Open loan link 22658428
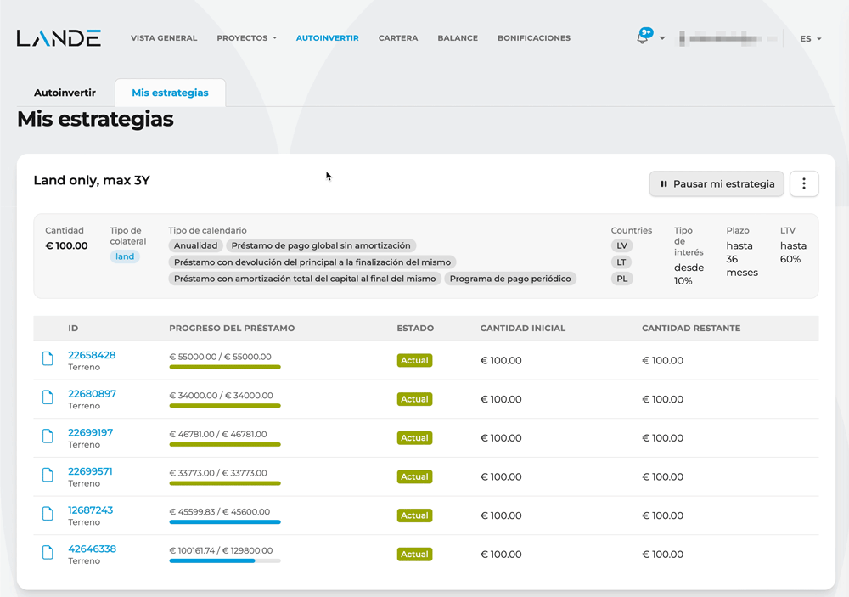Viewport: 849px width, 597px height. 92,355
